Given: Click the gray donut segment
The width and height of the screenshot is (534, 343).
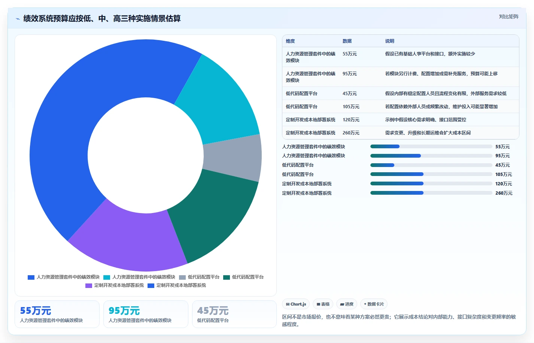Looking at the screenshot, I should click(233, 157).
